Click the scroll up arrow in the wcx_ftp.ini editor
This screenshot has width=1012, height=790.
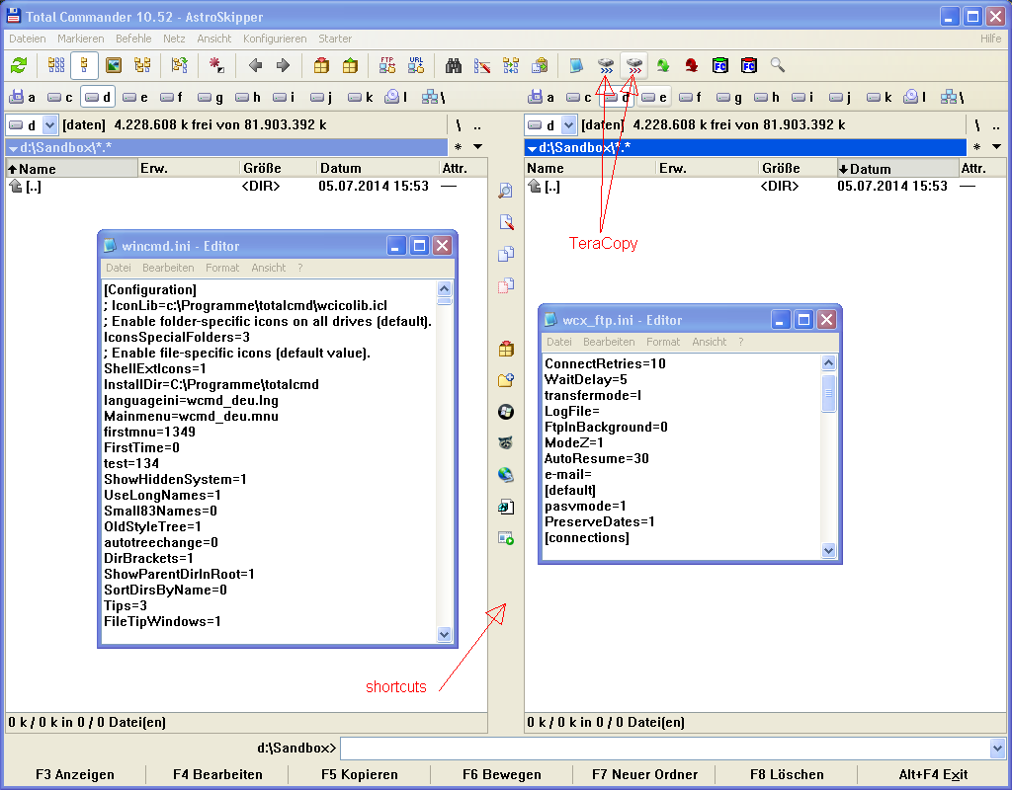(x=829, y=363)
